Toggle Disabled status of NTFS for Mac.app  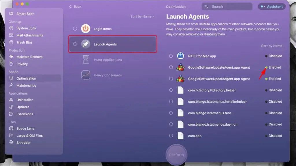[x=273, y=56]
